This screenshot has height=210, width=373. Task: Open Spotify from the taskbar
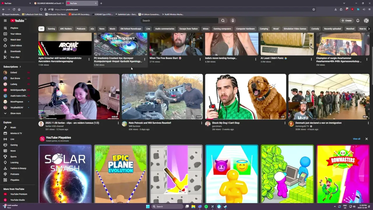click(x=206, y=206)
